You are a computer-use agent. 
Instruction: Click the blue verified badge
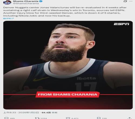pos(41,1)
